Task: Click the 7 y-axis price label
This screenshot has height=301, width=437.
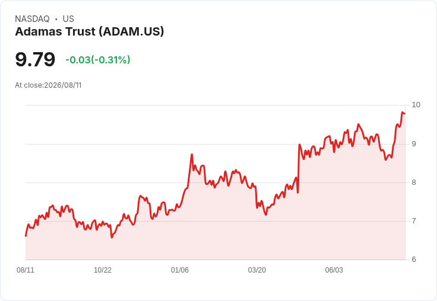Action: pos(414,221)
